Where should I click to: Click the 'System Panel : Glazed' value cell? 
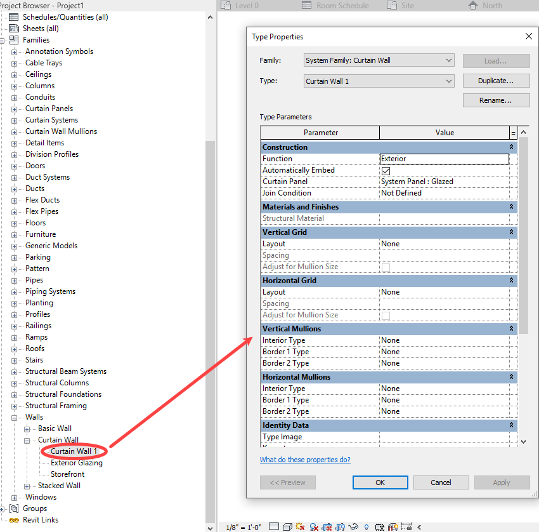point(445,182)
